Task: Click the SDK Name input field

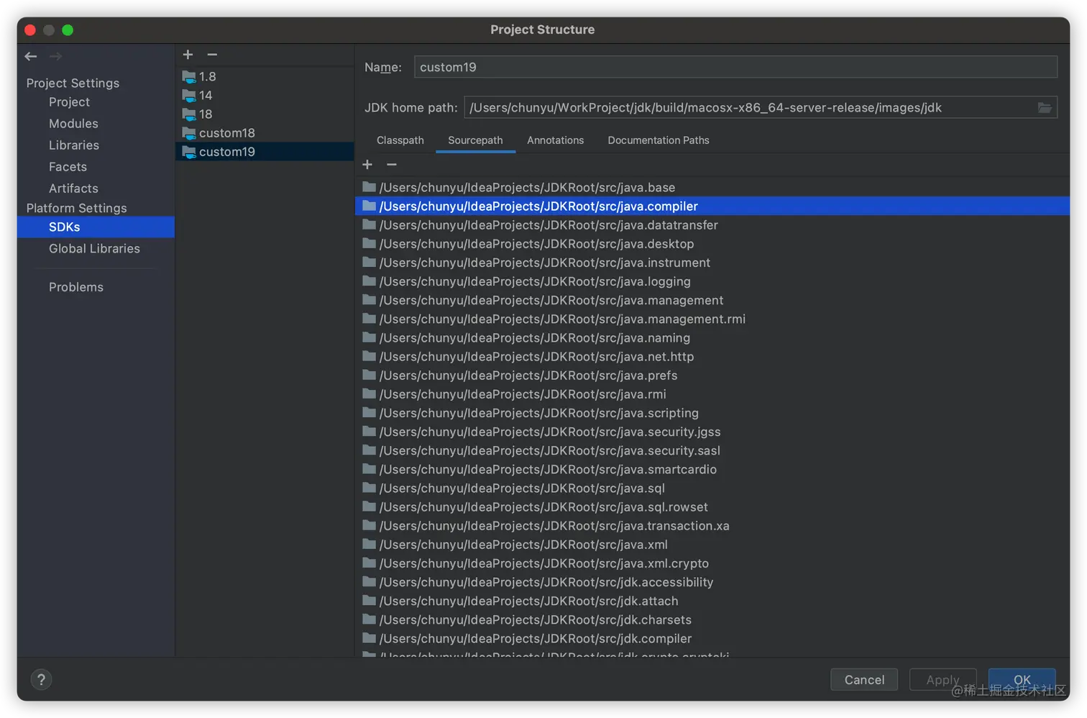Action: (x=735, y=67)
